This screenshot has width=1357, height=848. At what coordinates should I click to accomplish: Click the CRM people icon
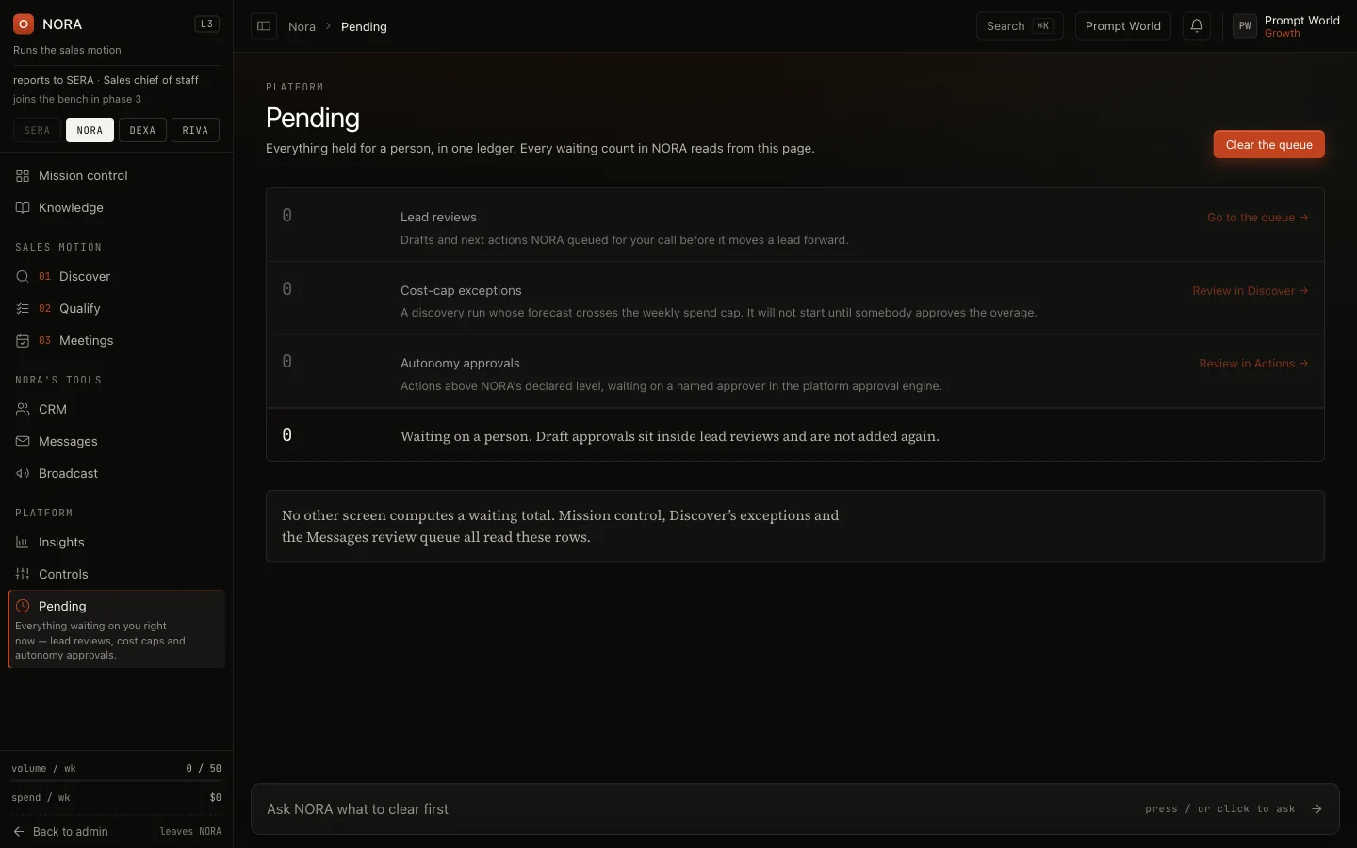click(23, 410)
